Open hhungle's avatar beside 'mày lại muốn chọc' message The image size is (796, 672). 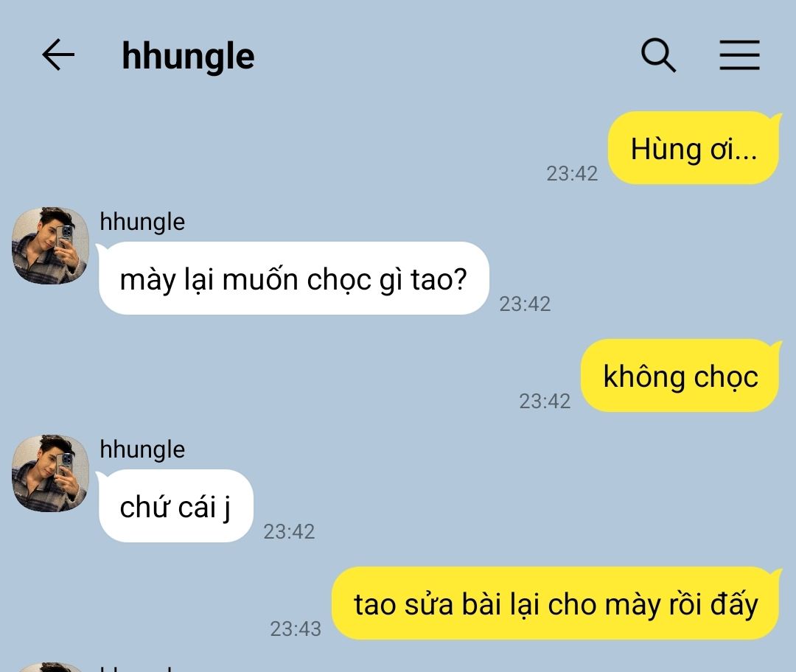point(50,245)
